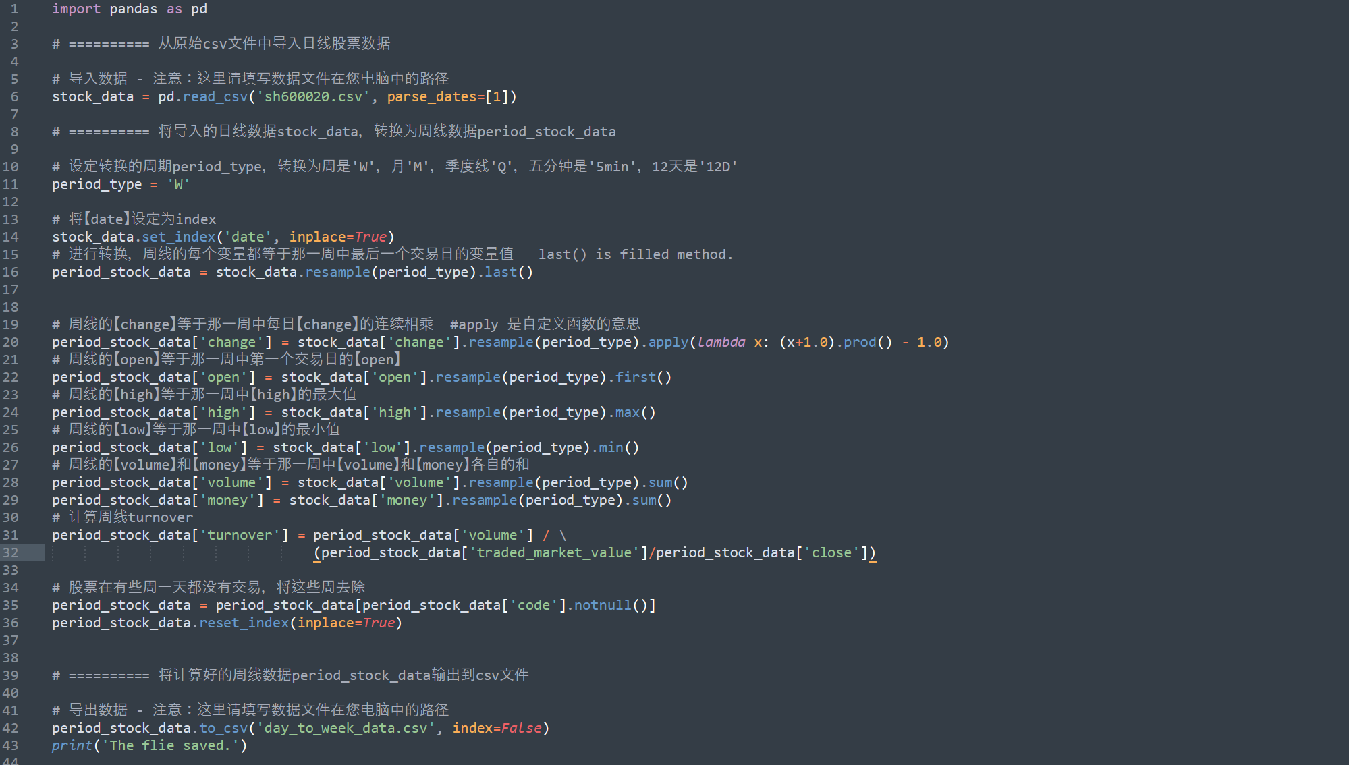Click the lambda keyword in apply call

pyautogui.click(x=721, y=342)
